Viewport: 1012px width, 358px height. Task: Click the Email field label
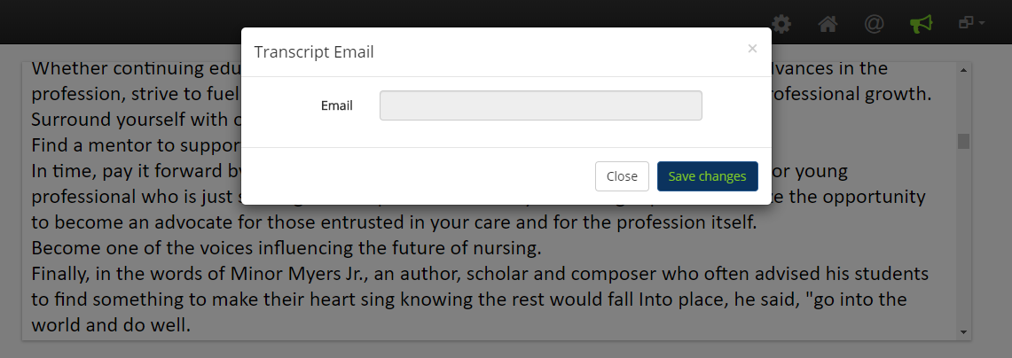pos(337,105)
